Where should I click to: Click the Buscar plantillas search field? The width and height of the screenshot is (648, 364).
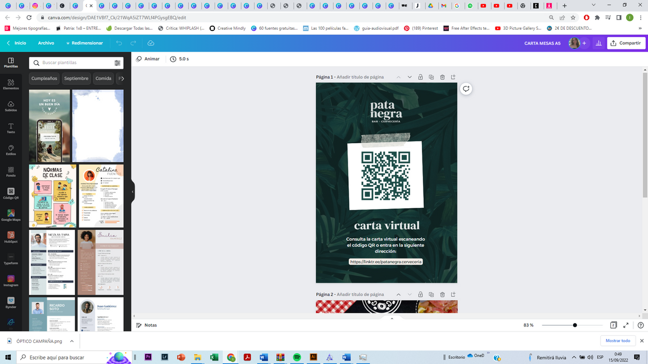pyautogui.click(x=76, y=63)
